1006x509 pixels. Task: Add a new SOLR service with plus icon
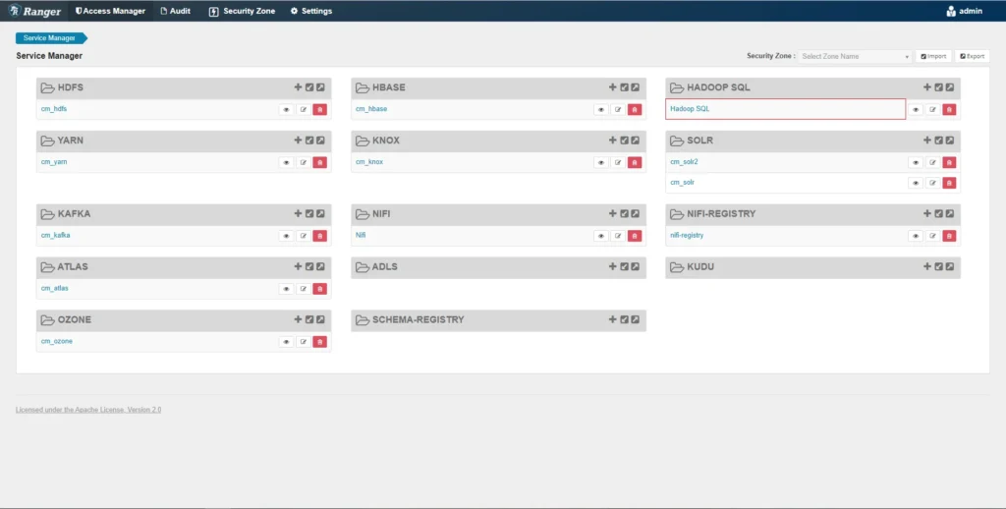(x=927, y=140)
